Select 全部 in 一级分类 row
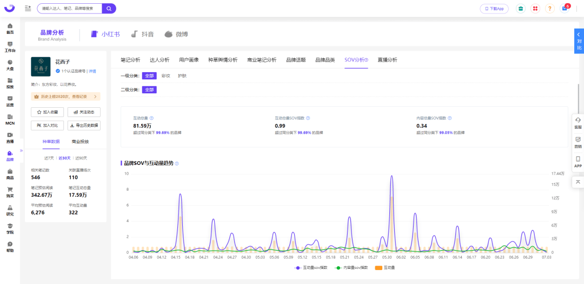584x284 pixels. point(149,76)
